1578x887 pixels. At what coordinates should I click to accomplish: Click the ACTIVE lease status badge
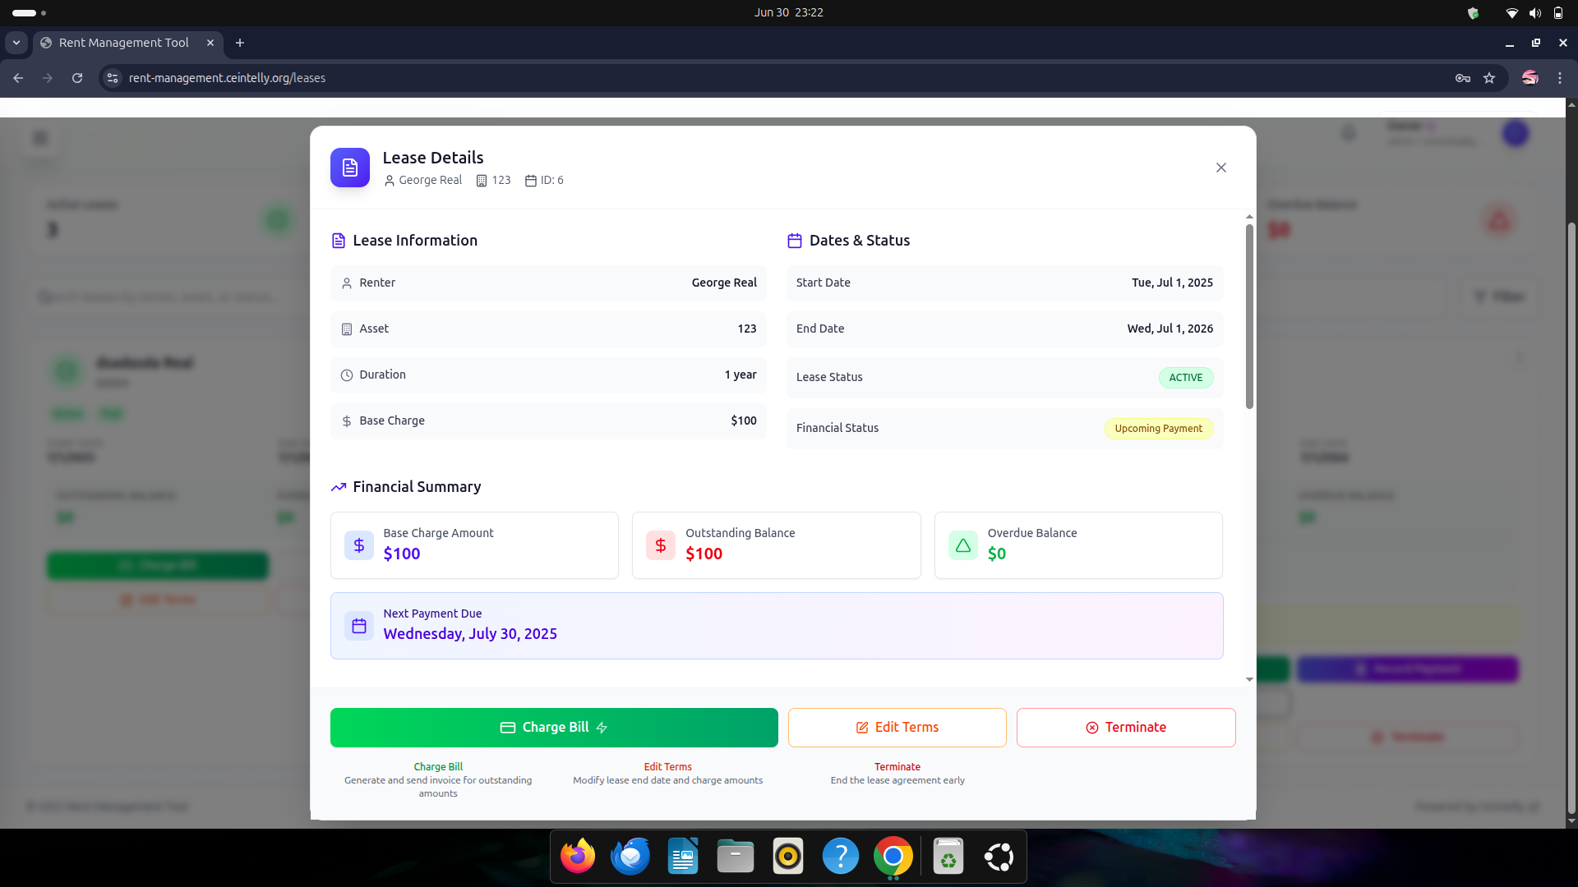tap(1185, 378)
